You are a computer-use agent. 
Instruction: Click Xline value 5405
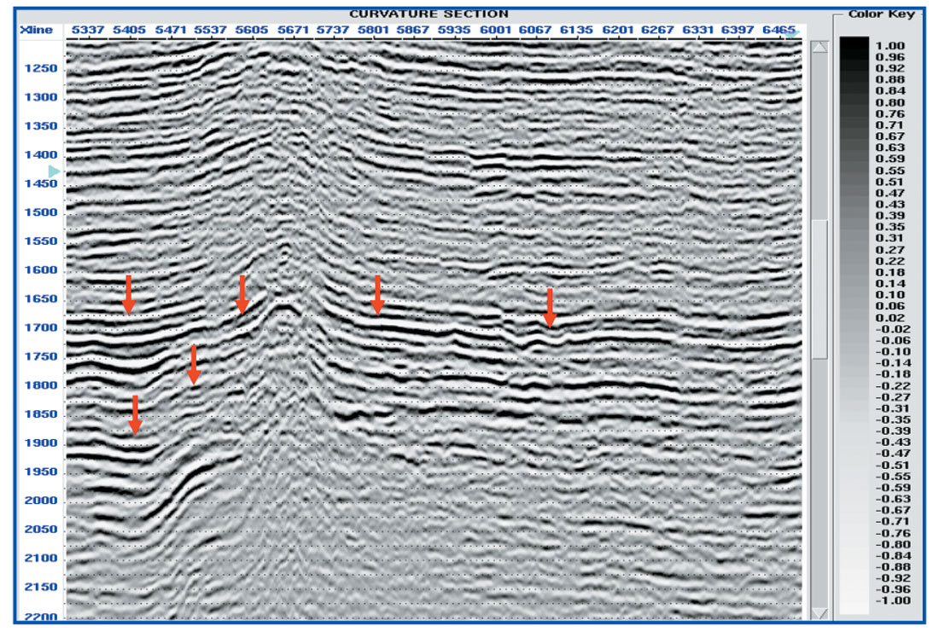click(x=130, y=30)
